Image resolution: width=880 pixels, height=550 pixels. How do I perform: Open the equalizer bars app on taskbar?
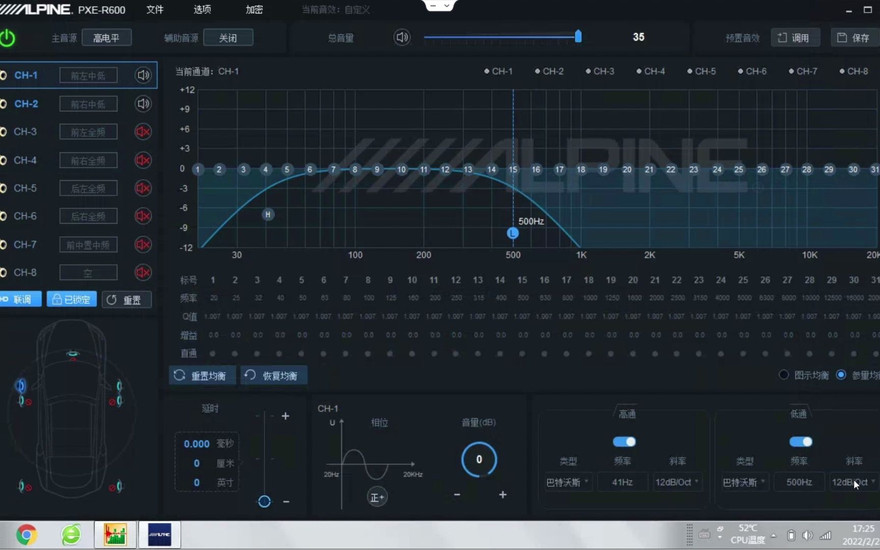115,535
